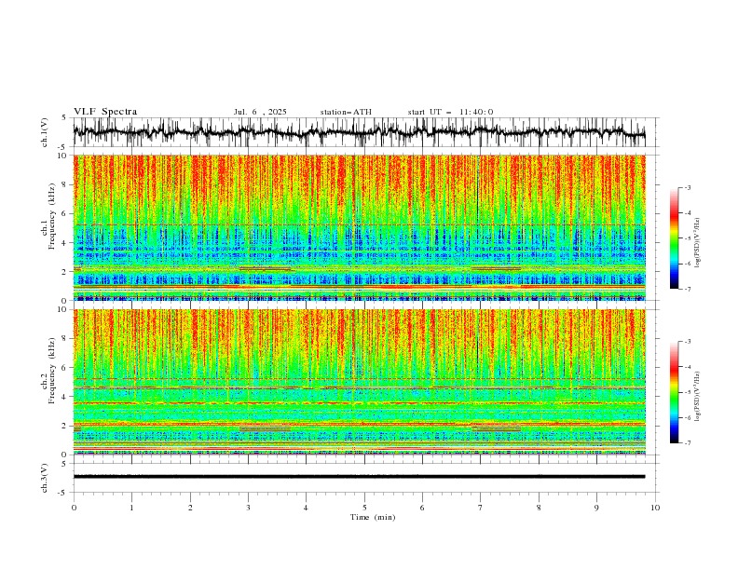738x570 pixels.
Task: Click the "9" tick on the Time axis
Action: [596, 508]
